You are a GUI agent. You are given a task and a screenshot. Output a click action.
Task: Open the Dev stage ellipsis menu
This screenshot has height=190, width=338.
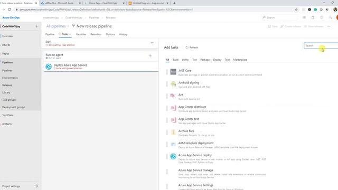[152, 43]
